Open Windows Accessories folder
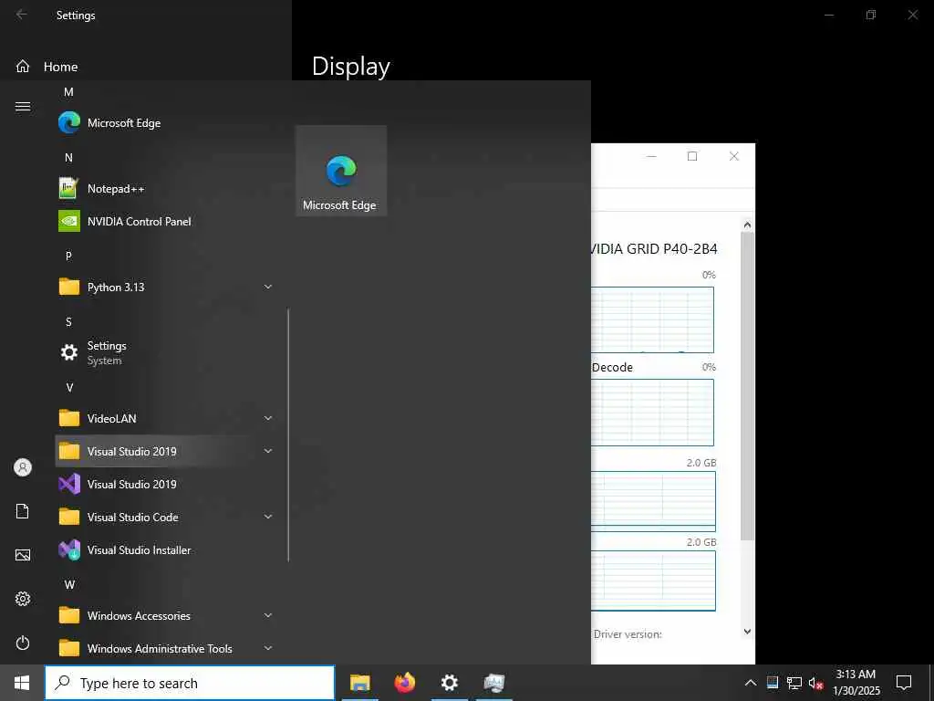The height and width of the screenshot is (701, 934). tap(167, 615)
